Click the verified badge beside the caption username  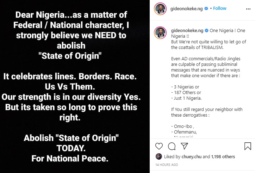pyautogui.click(x=207, y=31)
